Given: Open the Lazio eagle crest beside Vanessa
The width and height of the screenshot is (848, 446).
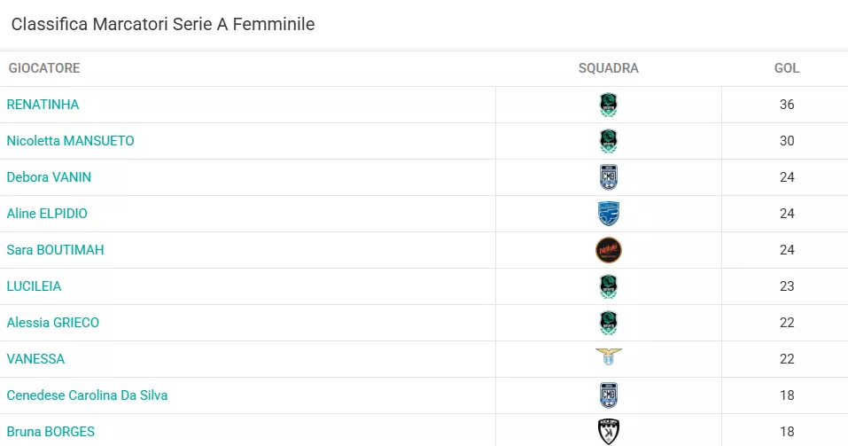Looking at the screenshot, I should click(x=609, y=356).
